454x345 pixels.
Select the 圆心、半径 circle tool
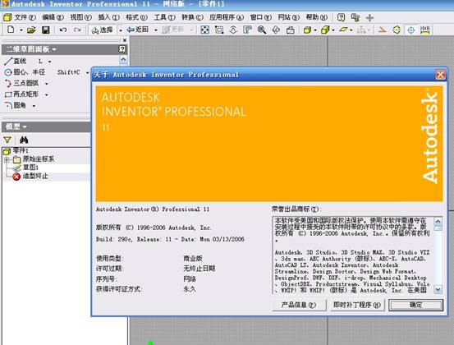[25, 72]
